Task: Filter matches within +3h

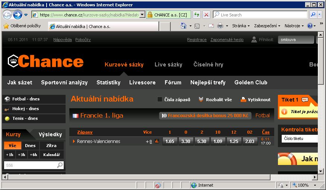Action: [22, 155]
